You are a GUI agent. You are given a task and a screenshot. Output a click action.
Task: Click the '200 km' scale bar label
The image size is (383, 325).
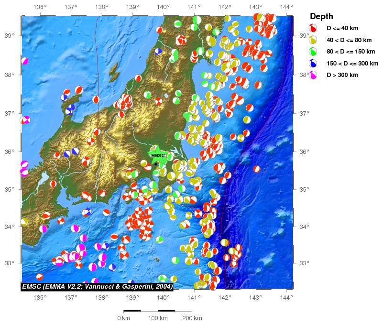(192, 318)
